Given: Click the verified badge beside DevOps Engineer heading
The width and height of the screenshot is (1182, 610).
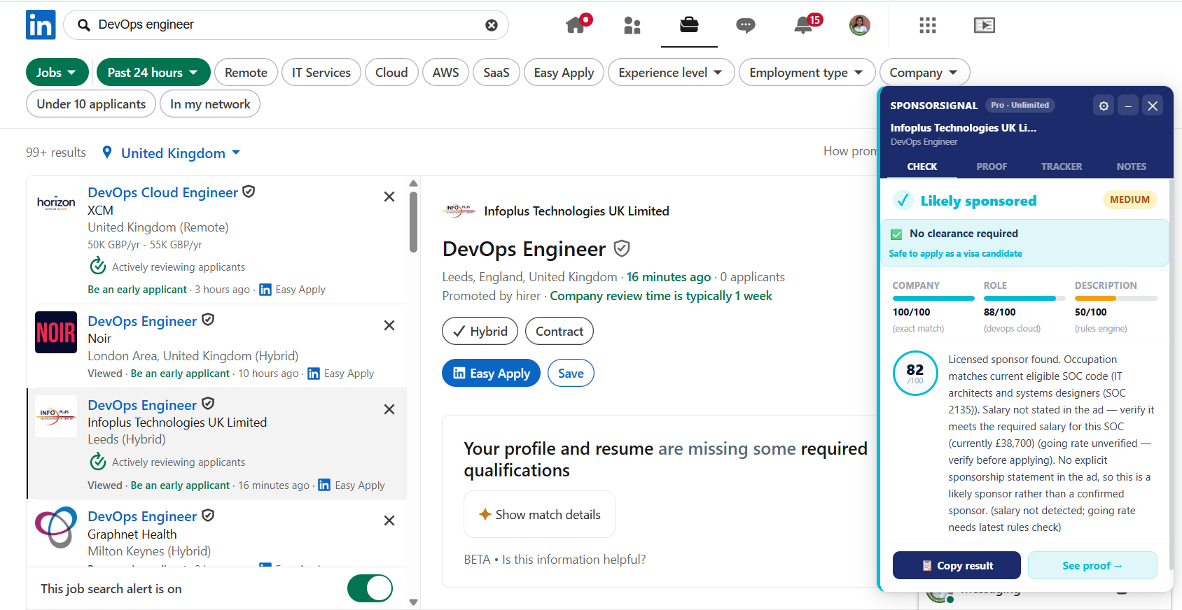Looking at the screenshot, I should coord(622,248).
